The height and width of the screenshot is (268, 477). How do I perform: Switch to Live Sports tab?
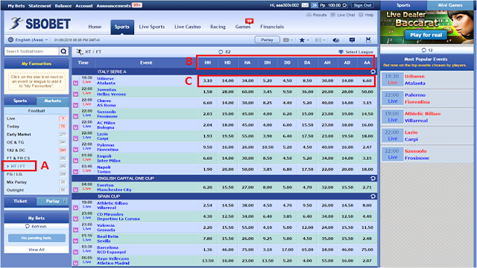coord(152,27)
